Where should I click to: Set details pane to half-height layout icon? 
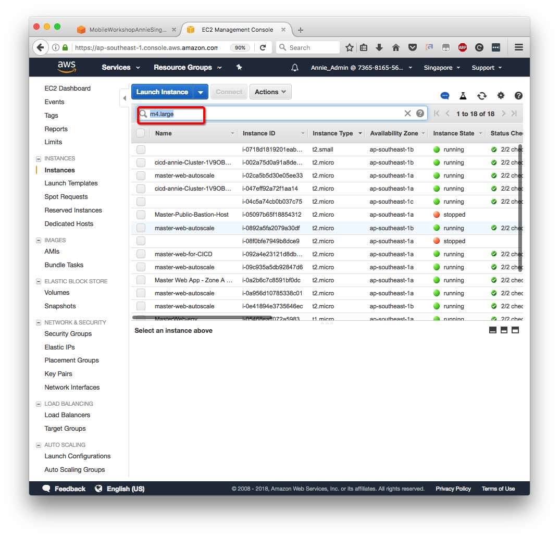click(504, 330)
